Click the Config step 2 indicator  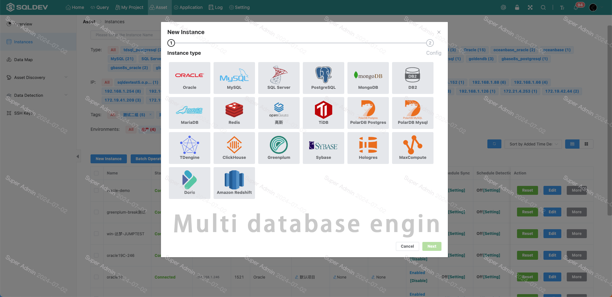point(430,43)
